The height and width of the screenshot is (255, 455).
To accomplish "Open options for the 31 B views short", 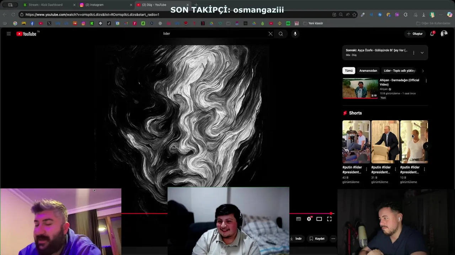I will [395, 169].
